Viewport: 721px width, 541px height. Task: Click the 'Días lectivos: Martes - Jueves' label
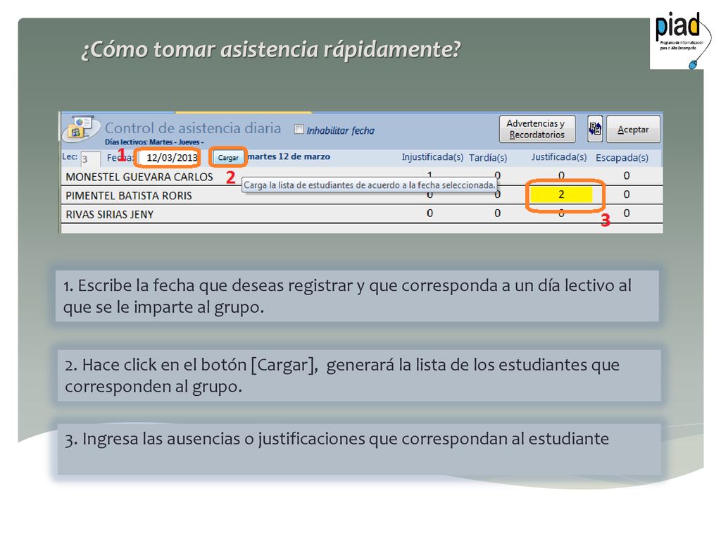(154, 142)
